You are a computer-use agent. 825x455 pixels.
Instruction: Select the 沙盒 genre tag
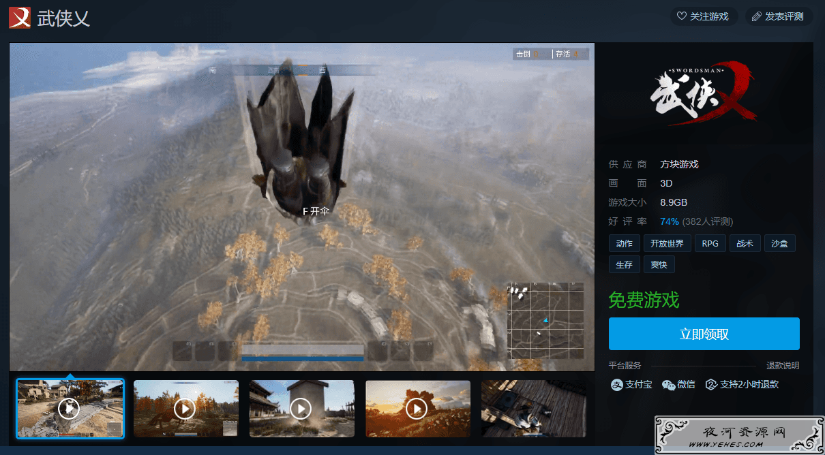(779, 243)
